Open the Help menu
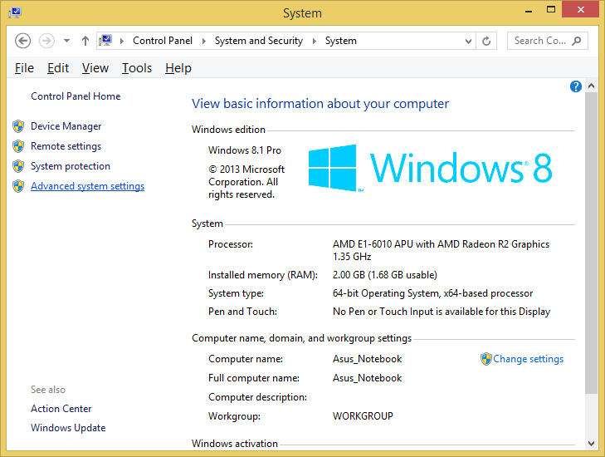 (178, 68)
